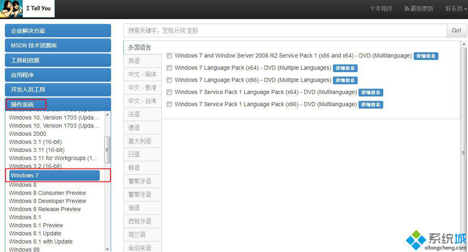Open the 联系我 dropdown menu
The height and width of the screenshot is (252, 468).
tap(456, 9)
